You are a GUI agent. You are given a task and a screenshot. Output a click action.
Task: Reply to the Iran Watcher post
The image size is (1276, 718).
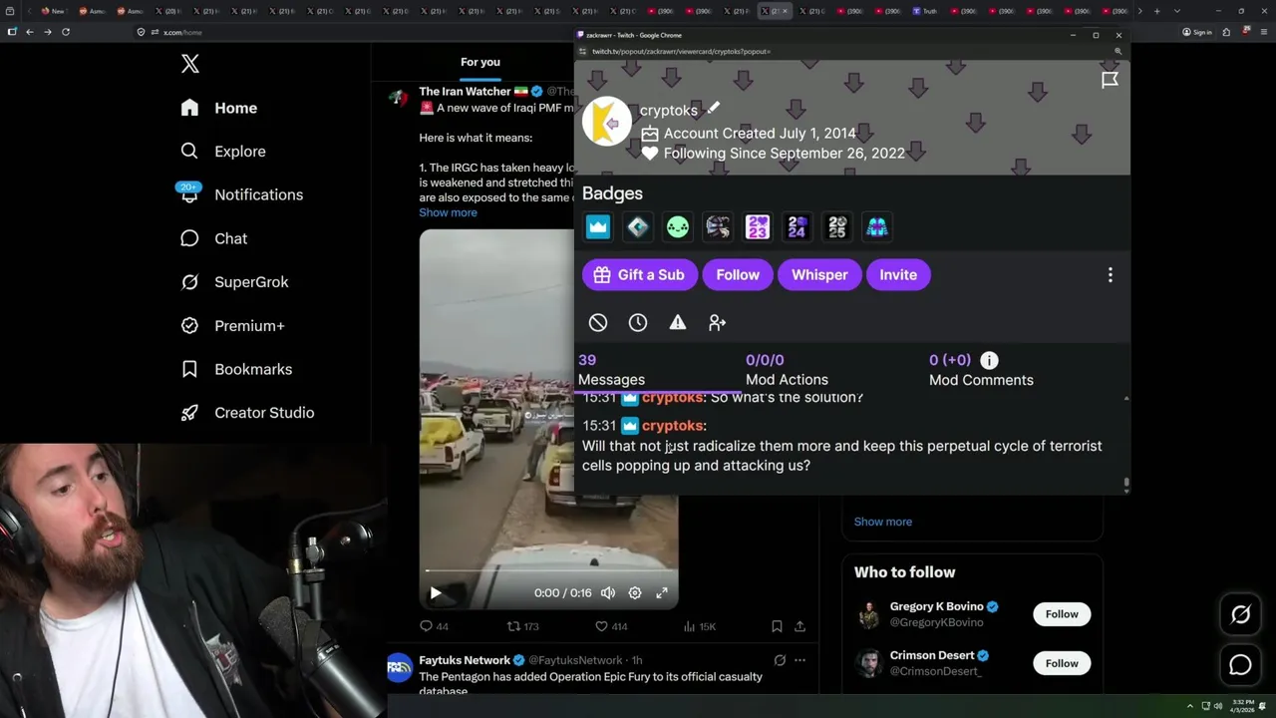[x=434, y=626]
